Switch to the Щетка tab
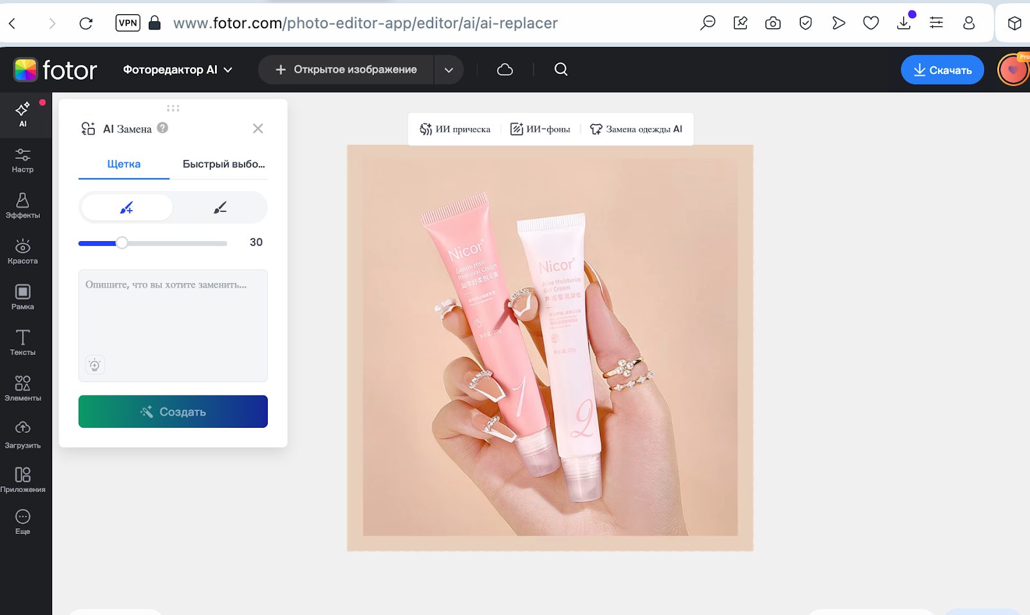The image size is (1030, 615). (x=124, y=164)
